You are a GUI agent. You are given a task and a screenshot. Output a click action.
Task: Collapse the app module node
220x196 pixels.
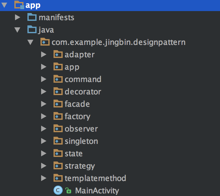tap(4, 5)
